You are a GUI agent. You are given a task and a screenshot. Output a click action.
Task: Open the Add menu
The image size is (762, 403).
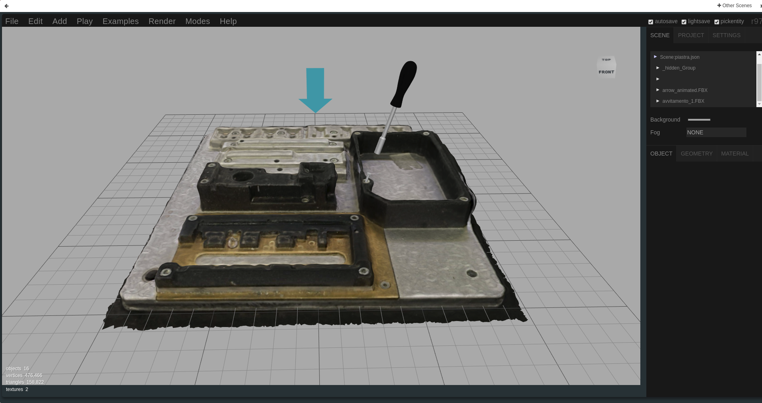tap(60, 21)
